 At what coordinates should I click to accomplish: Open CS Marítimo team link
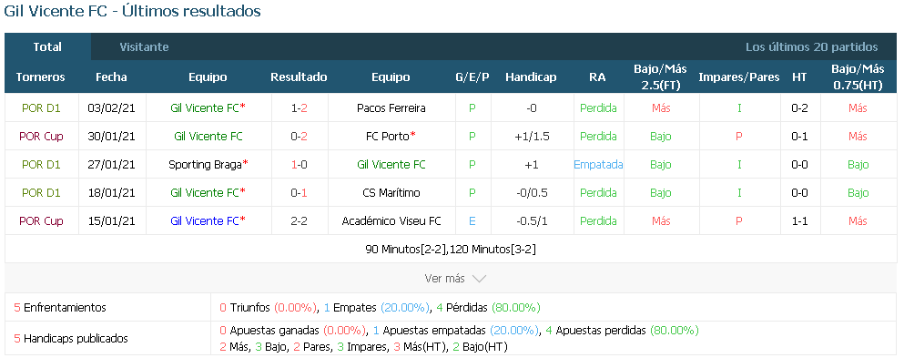pos(391,192)
